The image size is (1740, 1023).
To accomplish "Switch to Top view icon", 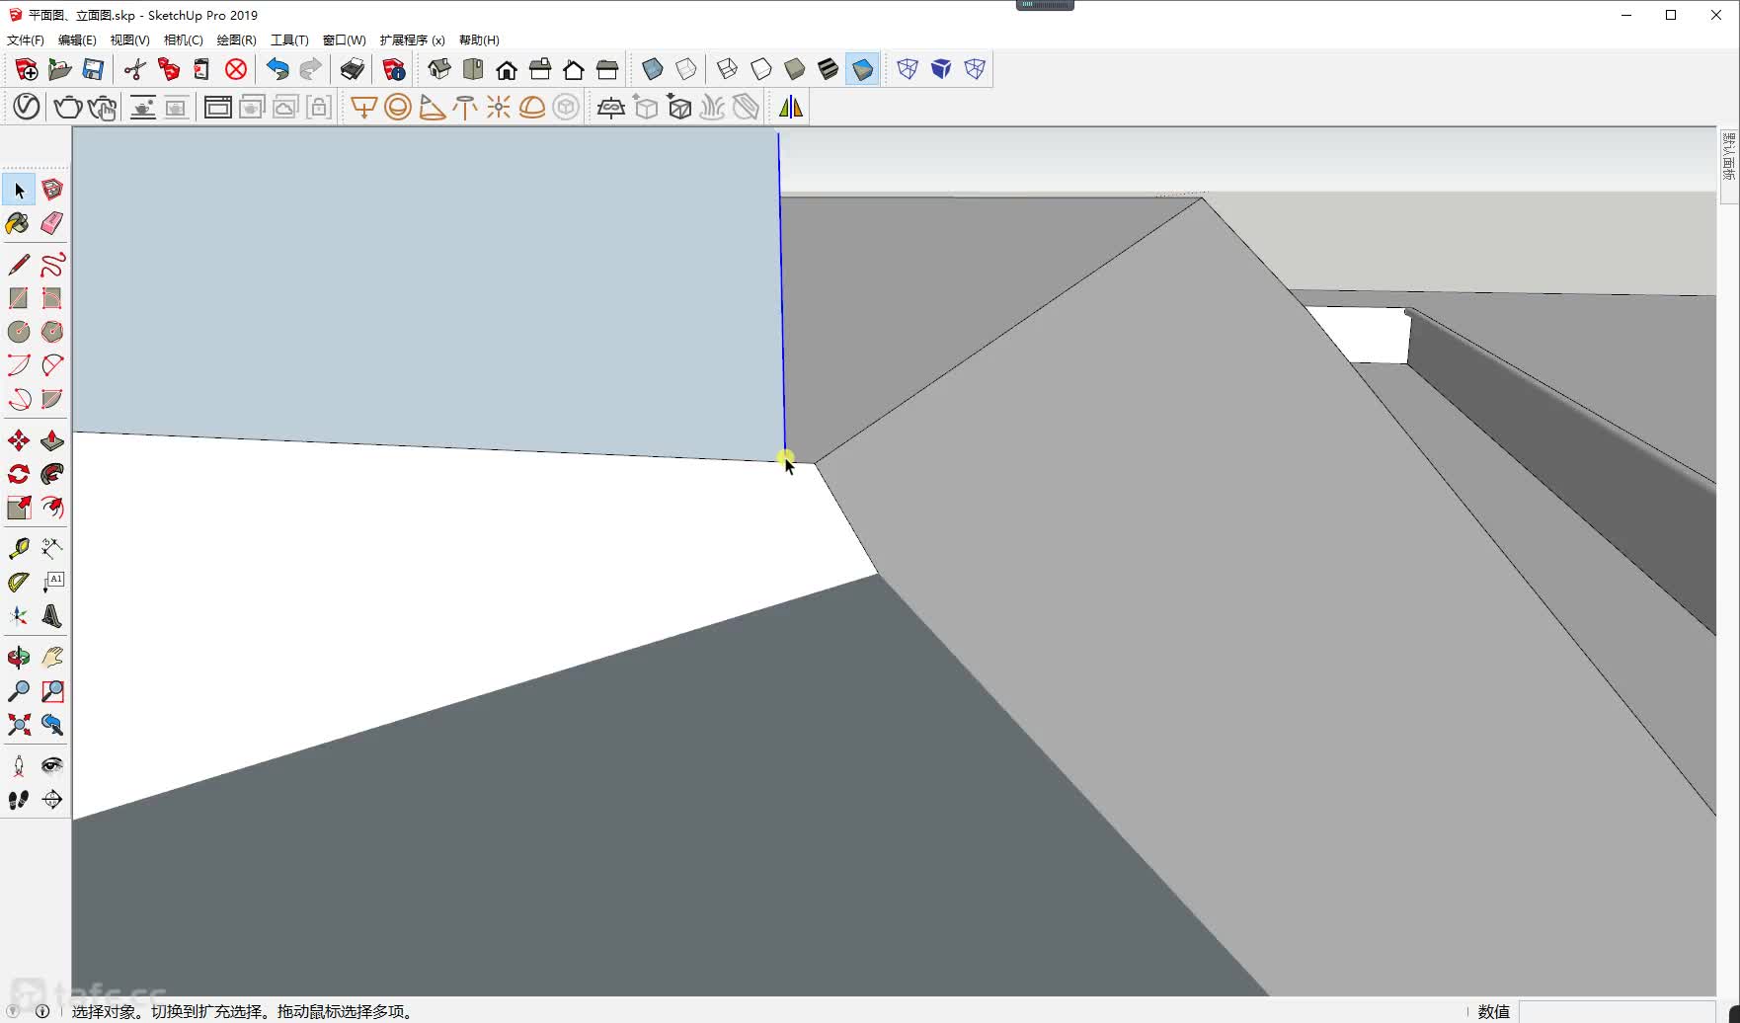I will [x=473, y=69].
